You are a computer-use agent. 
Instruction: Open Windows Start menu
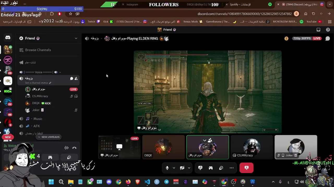[x=51, y=182]
